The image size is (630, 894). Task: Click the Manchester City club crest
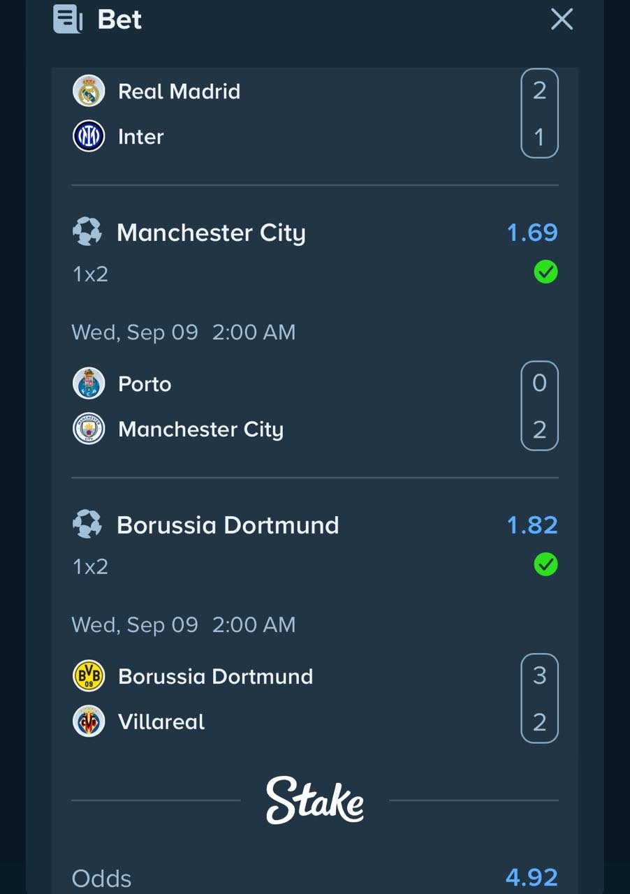(x=89, y=429)
